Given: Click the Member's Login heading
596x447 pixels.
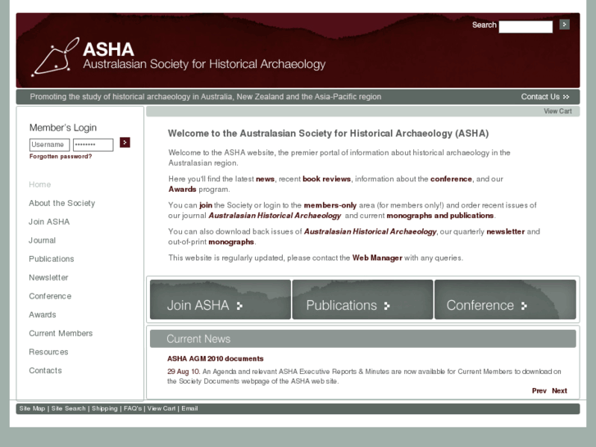Looking at the screenshot, I should click(x=63, y=127).
